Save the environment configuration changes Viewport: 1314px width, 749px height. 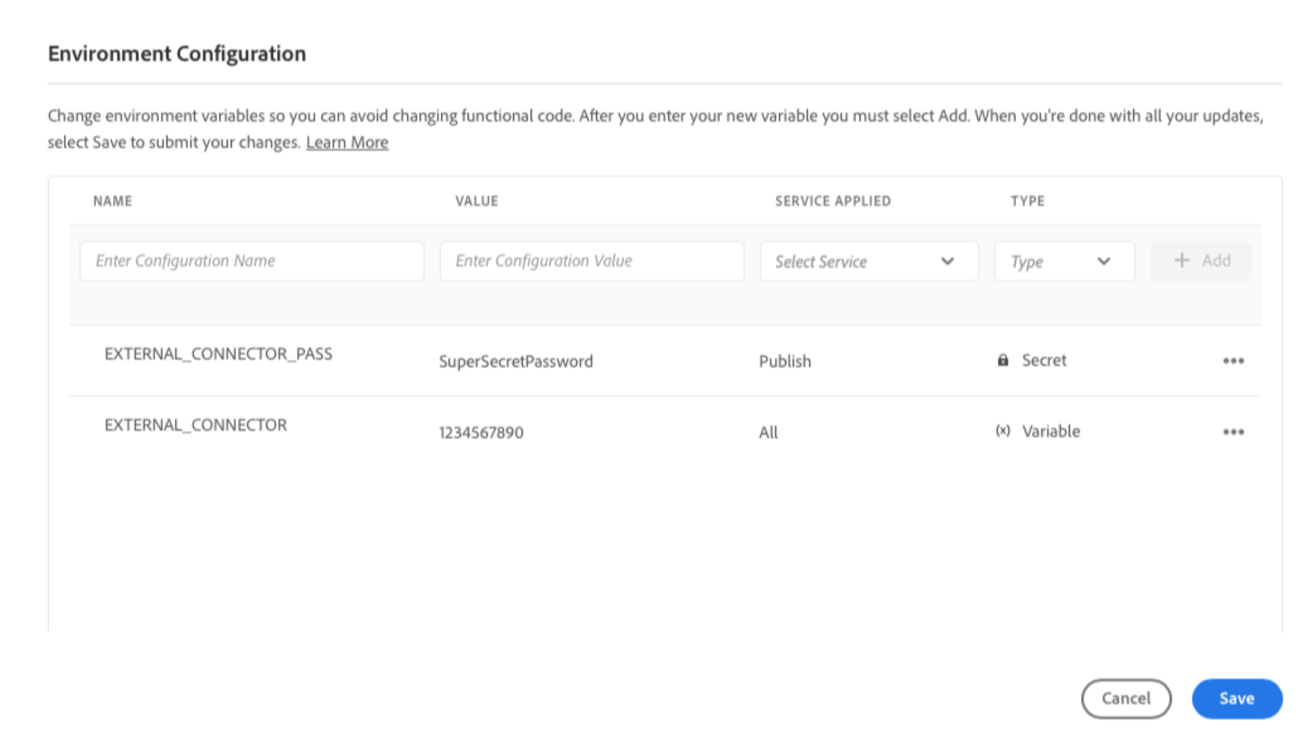click(1237, 698)
